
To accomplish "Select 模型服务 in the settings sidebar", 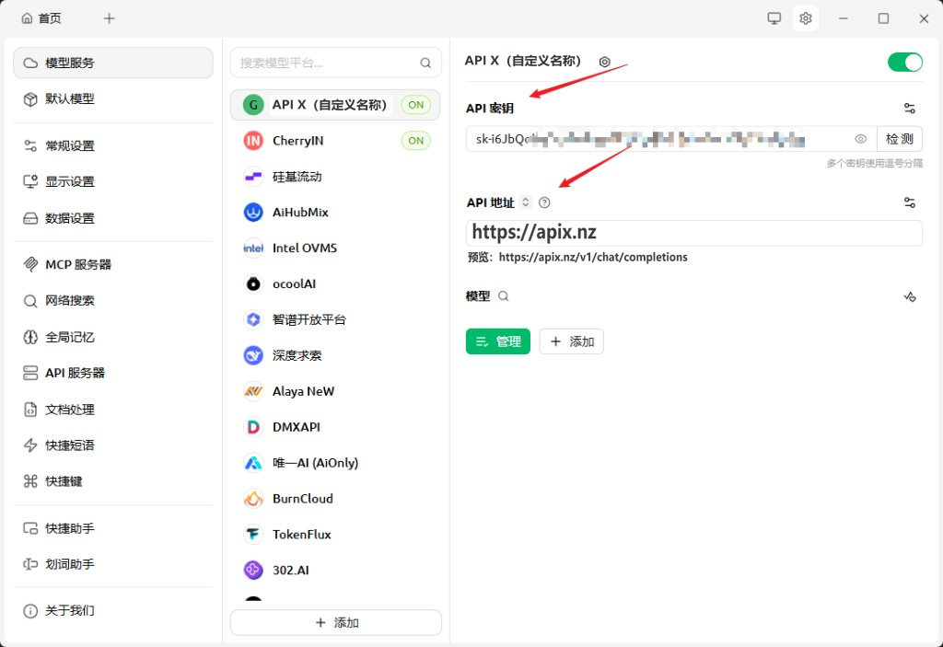I will [x=113, y=63].
